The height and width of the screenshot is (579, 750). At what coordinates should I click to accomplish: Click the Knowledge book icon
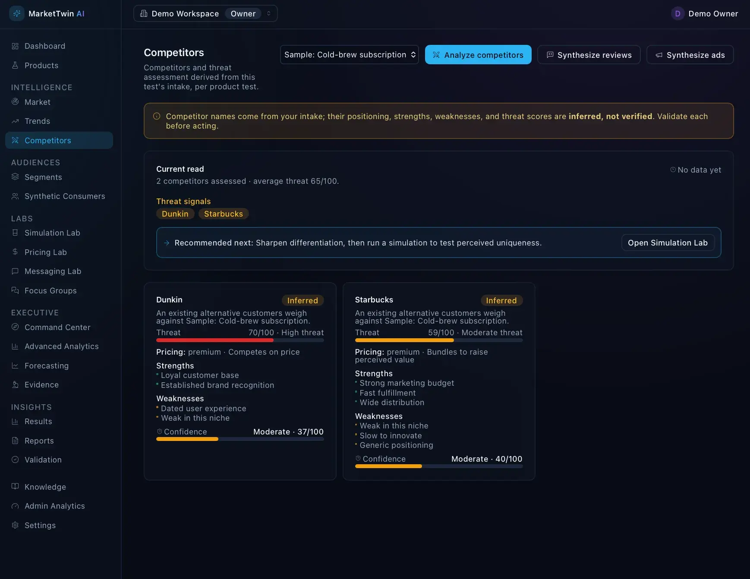tap(15, 487)
